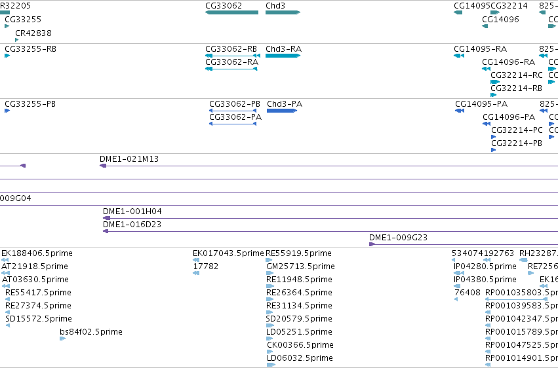Select protein CG33255-PB

(x=7, y=111)
